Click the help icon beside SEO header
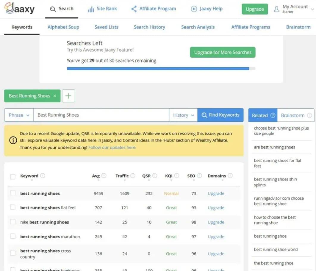 point(199,176)
